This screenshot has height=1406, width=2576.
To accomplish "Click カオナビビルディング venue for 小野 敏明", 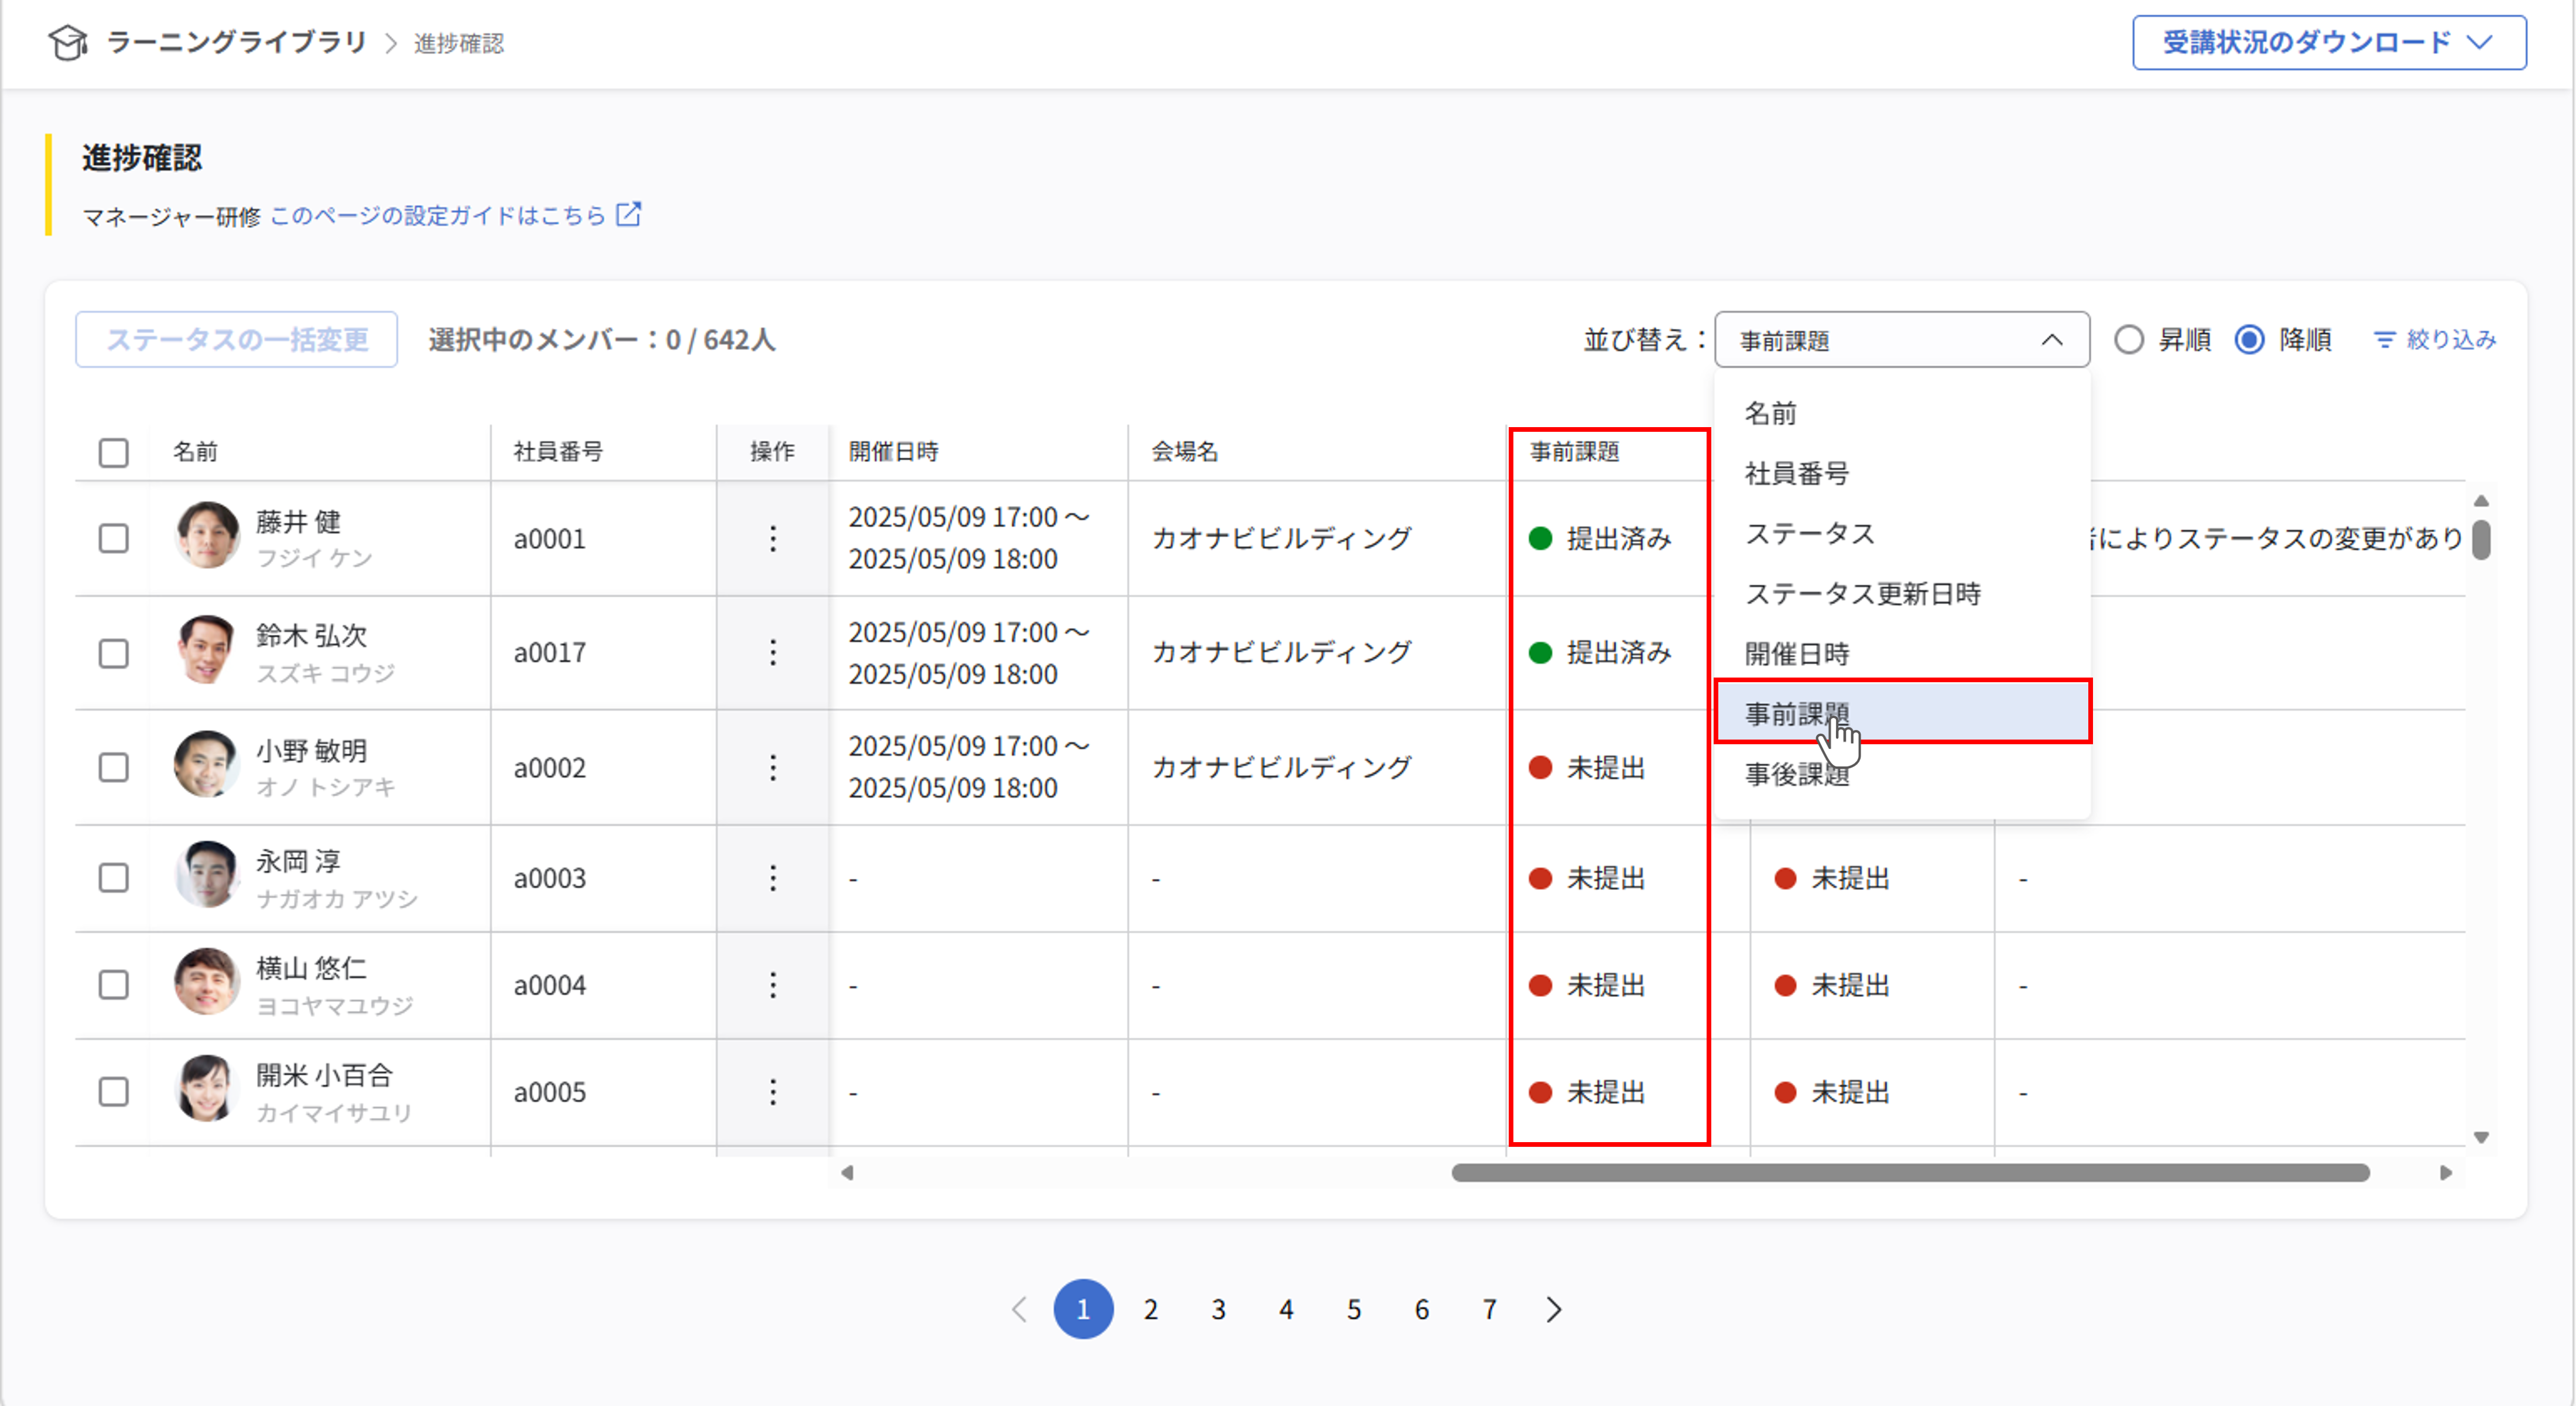I will click(1282, 768).
